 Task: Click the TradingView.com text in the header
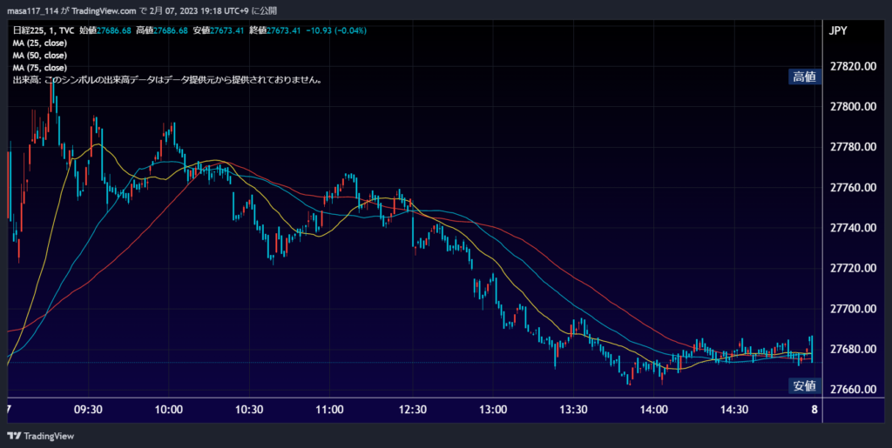[105, 10]
